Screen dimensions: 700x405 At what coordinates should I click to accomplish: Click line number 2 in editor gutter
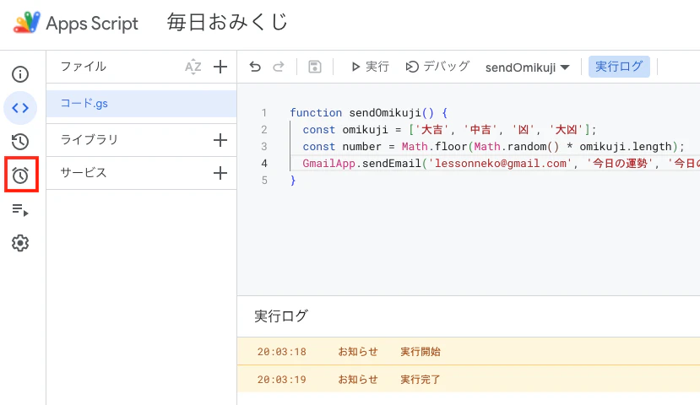click(264, 130)
